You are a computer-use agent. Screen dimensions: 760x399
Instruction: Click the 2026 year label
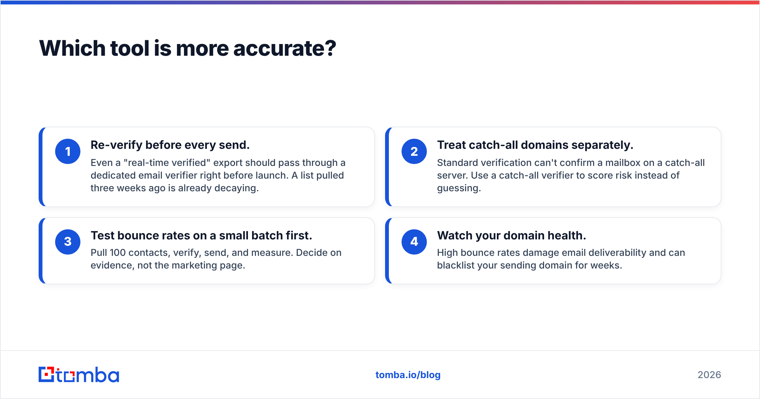click(709, 375)
